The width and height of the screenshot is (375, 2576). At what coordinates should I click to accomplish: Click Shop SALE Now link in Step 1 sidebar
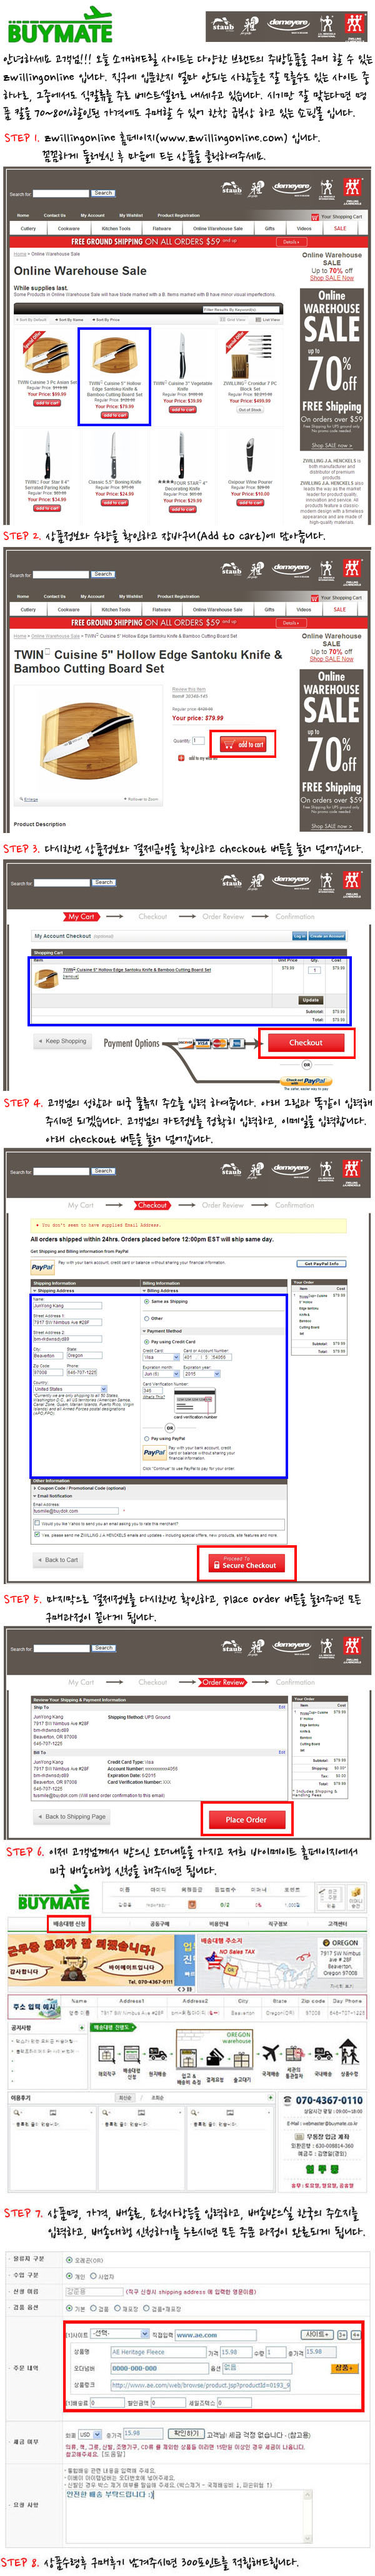coord(331,277)
